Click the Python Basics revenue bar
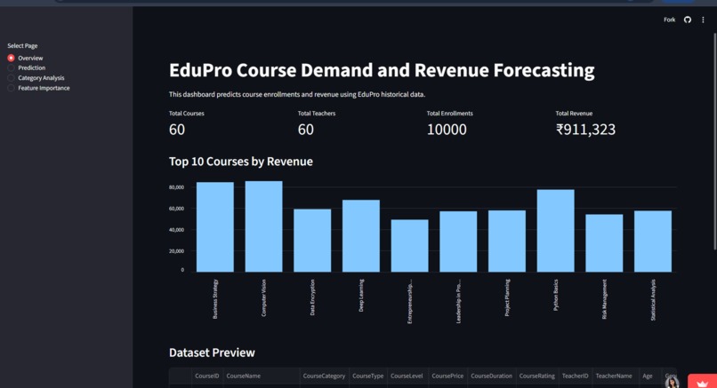Image resolution: width=717 pixels, height=388 pixels. click(x=556, y=231)
